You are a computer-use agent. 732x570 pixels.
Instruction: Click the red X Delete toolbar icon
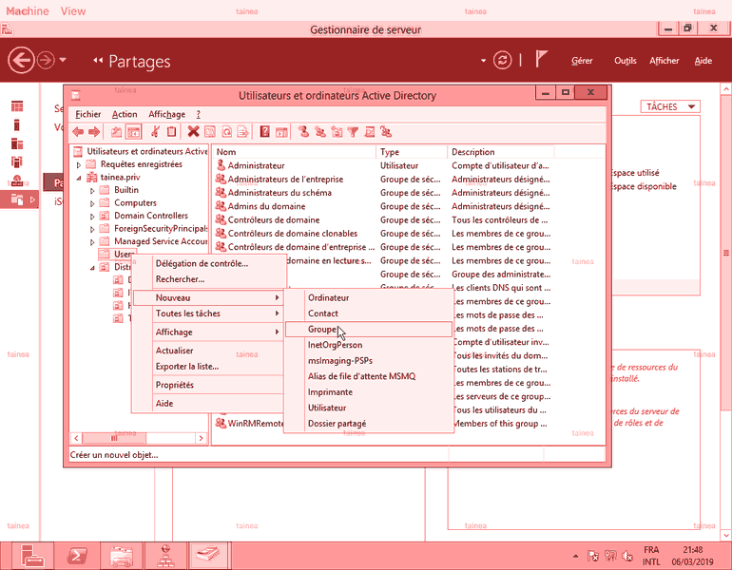(193, 132)
